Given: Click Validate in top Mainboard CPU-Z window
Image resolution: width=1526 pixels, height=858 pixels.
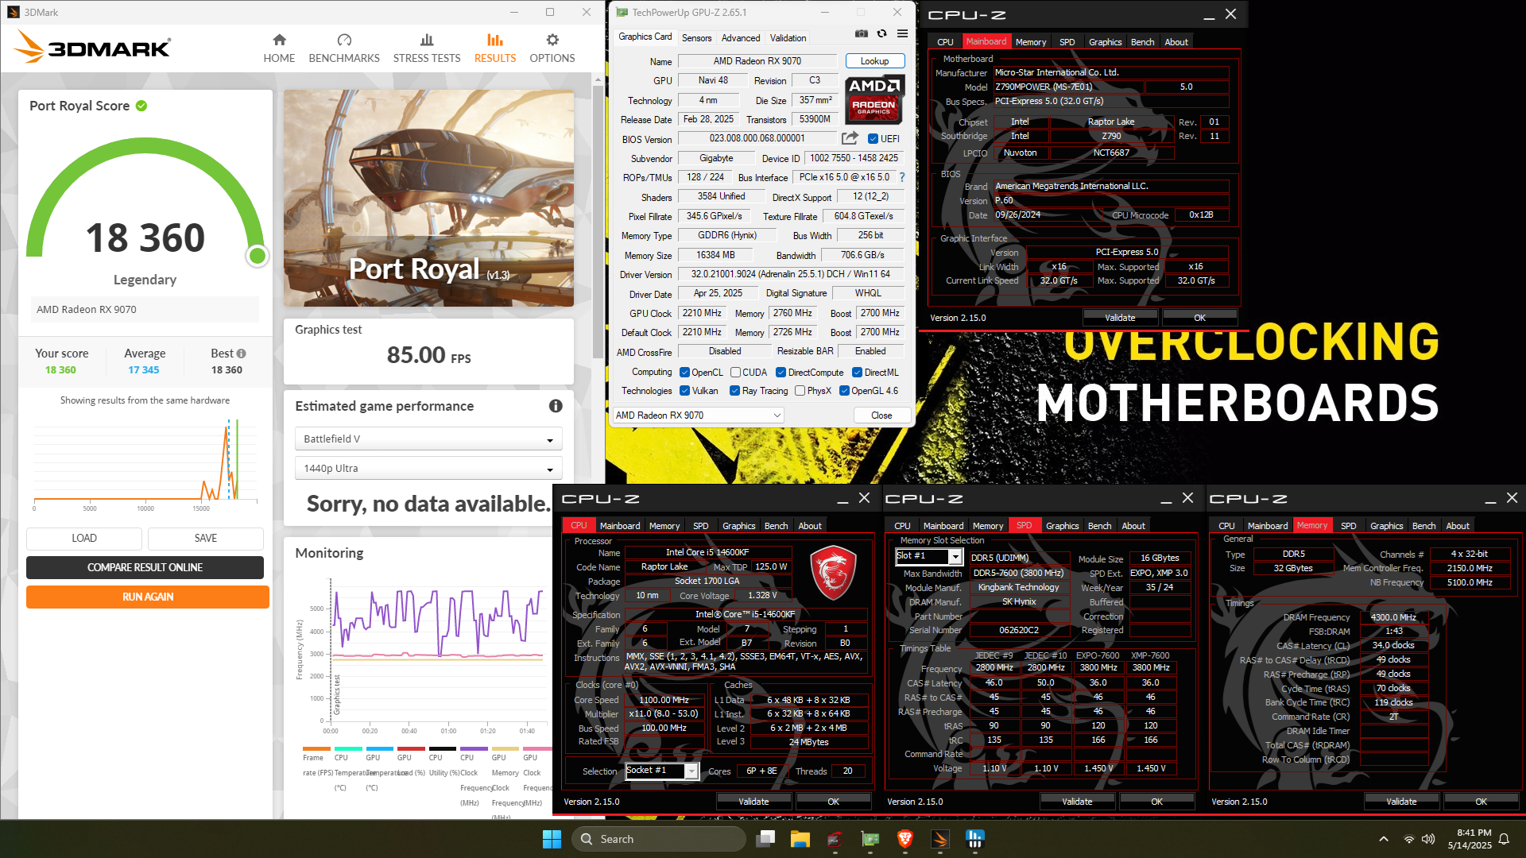Looking at the screenshot, I should [1120, 318].
